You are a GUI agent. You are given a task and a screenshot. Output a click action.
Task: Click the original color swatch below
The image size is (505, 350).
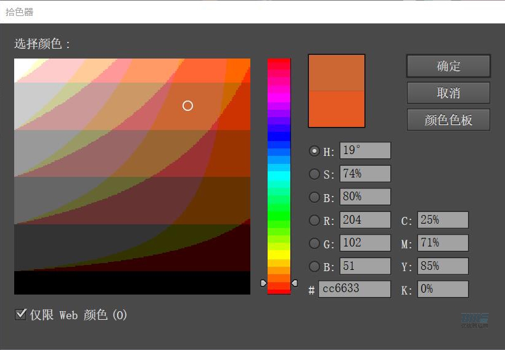(336, 109)
